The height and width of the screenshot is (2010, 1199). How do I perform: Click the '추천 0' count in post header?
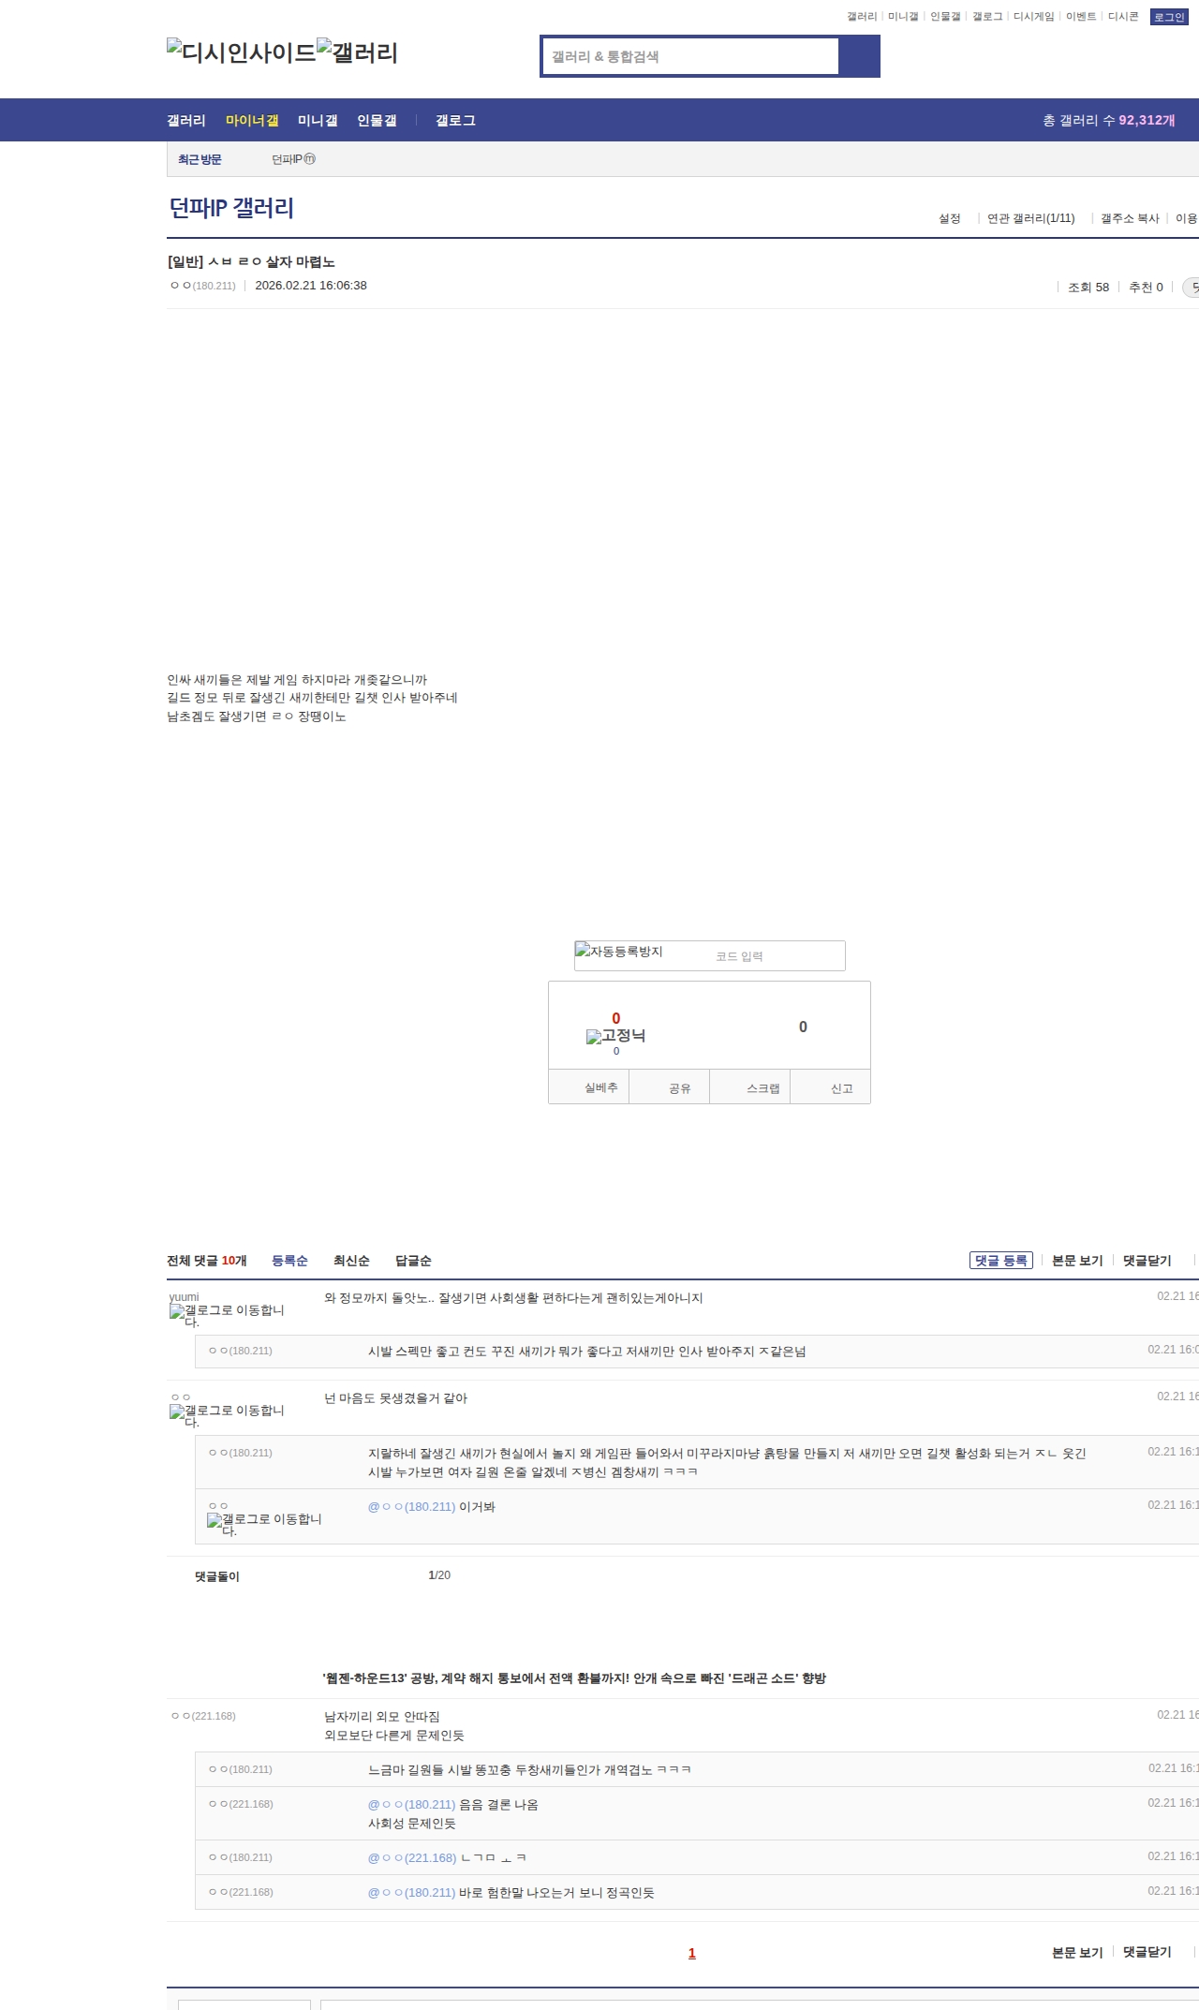pos(1146,288)
